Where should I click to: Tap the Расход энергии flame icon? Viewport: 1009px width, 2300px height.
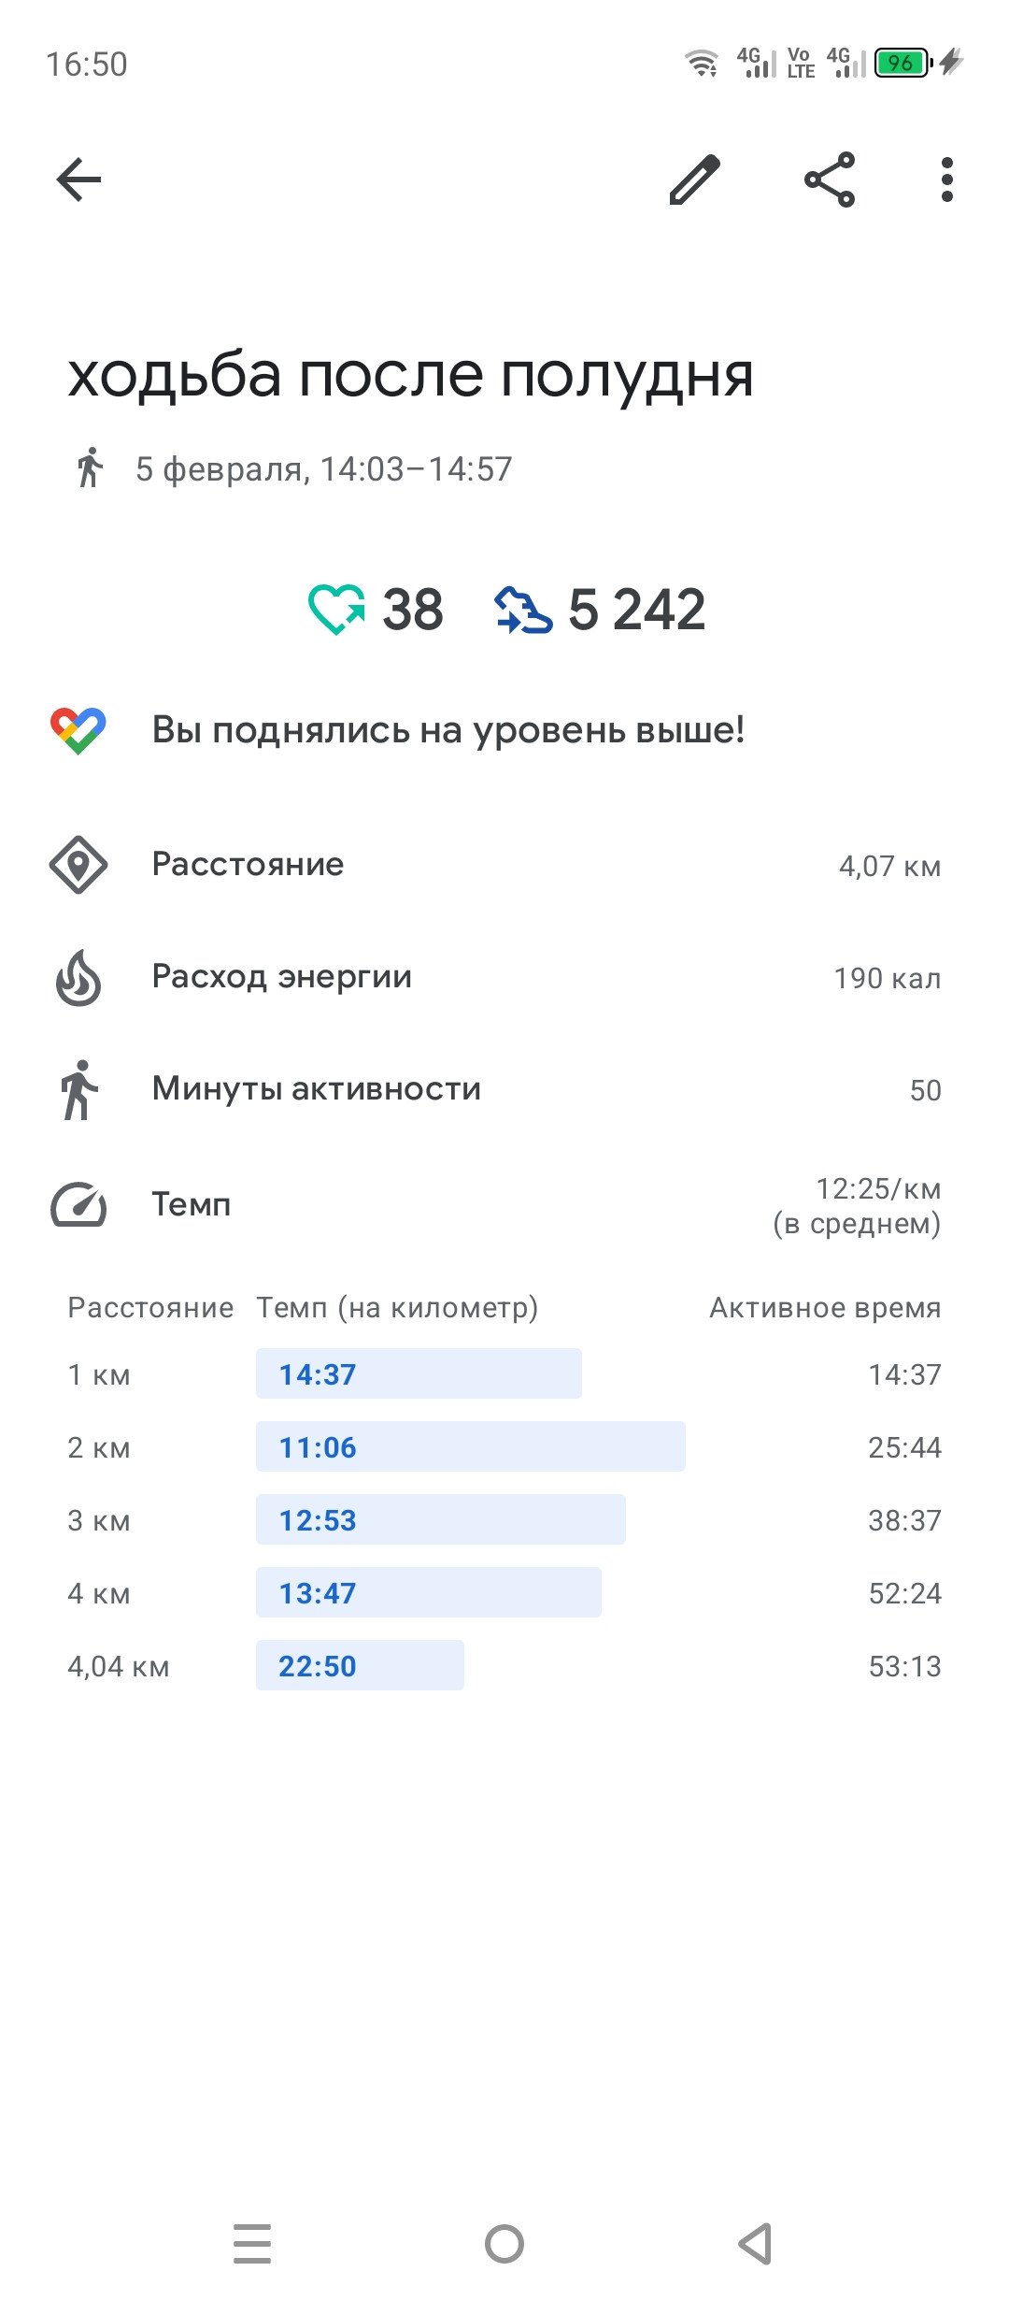click(x=78, y=978)
